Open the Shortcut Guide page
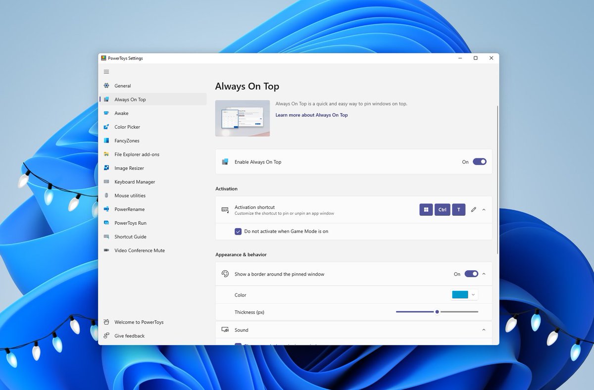The height and width of the screenshot is (390, 594). click(x=153, y=237)
